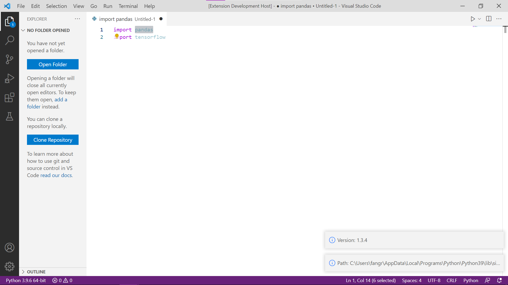Open the Extensions view
This screenshot has height=285, width=508.
pos(10,97)
